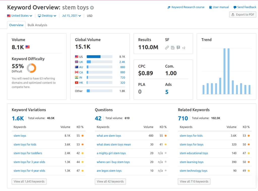Click the plus icon beside "stem toys"
The image size is (258, 191).
point(92,8)
